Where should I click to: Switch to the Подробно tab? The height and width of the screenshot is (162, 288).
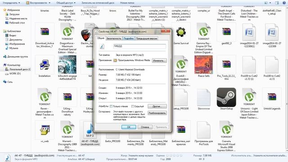tap(129, 38)
